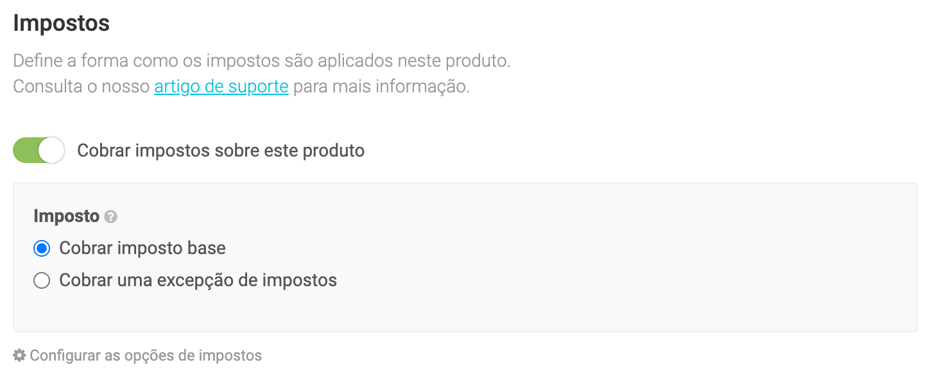
Task: Click the help question mark beside Imposto
Action: (x=110, y=217)
